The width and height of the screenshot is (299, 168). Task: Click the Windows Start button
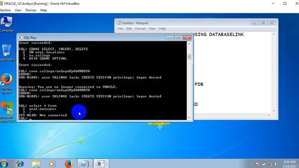(4, 164)
